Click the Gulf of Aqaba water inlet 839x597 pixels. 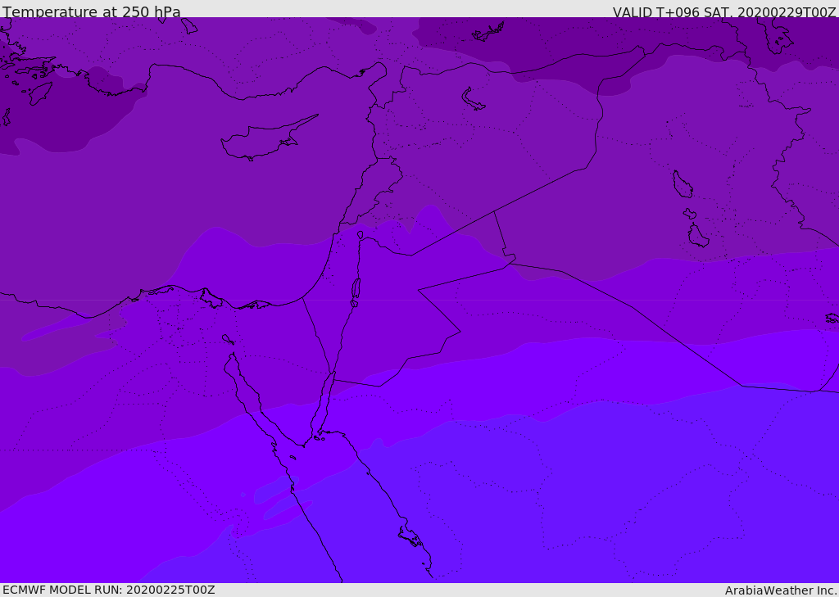[x=326, y=401]
